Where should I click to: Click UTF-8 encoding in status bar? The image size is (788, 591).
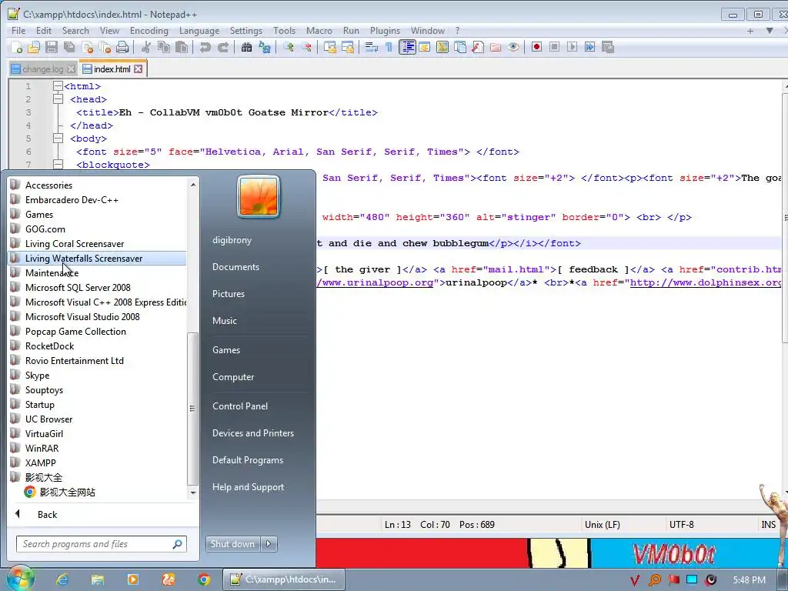pyautogui.click(x=682, y=525)
